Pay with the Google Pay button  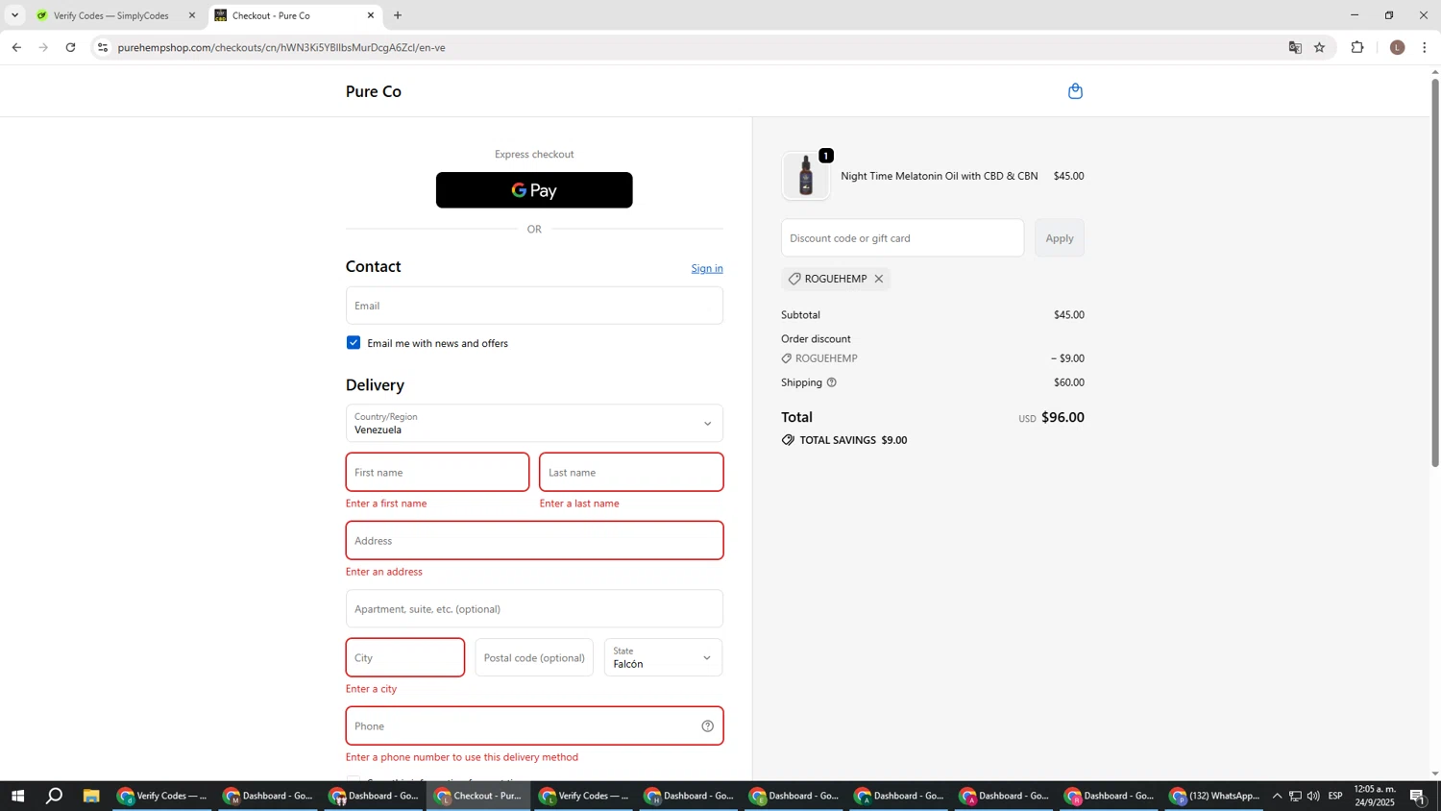pyautogui.click(x=534, y=190)
